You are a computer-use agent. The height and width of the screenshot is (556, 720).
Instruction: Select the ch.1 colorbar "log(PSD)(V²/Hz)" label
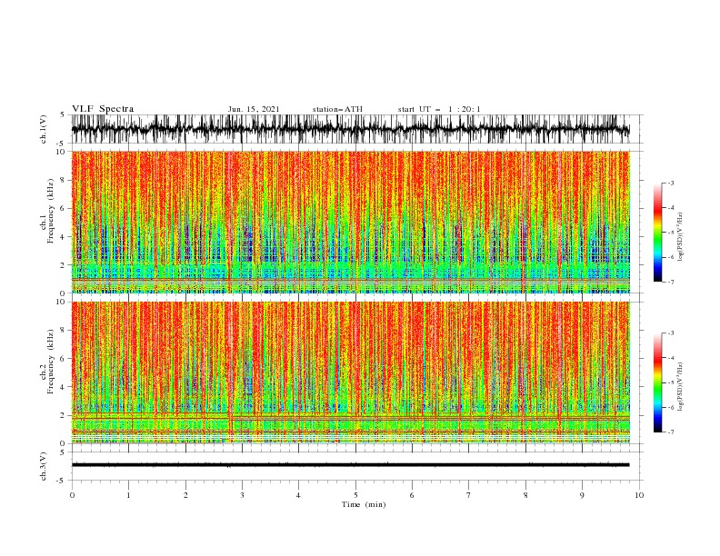click(x=681, y=237)
